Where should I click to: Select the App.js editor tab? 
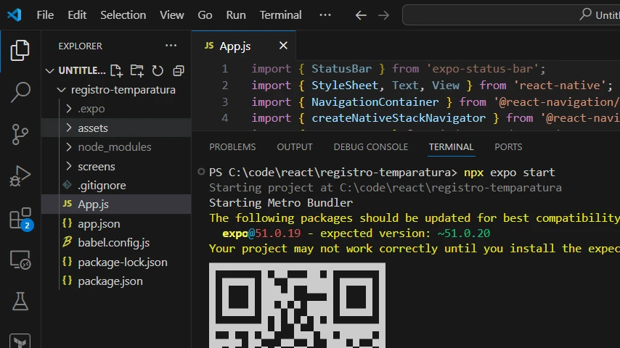tap(244, 46)
